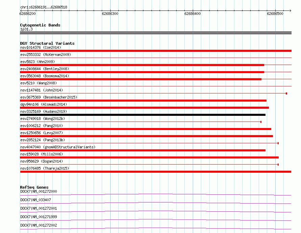Select variant nsv958629 (Dogan2014) label
301x233 pixels.
pos(42,161)
